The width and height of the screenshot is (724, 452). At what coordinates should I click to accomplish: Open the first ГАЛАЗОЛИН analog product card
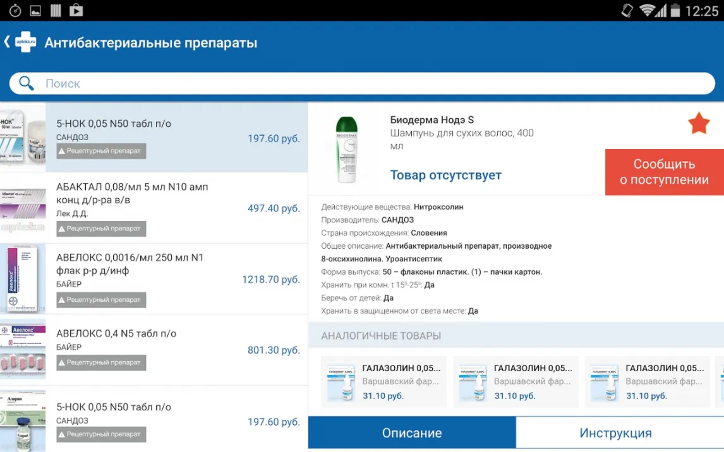(384, 382)
